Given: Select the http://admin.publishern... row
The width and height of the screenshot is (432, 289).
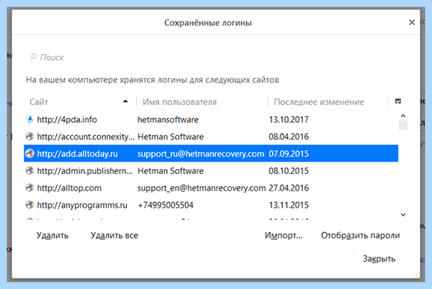Looking at the screenshot, I should (211, 170).
